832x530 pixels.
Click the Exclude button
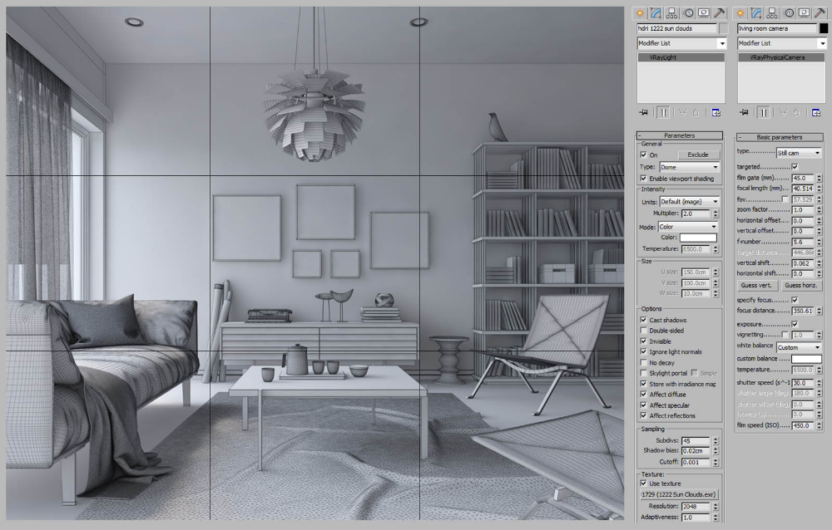(x=698, y=155)
